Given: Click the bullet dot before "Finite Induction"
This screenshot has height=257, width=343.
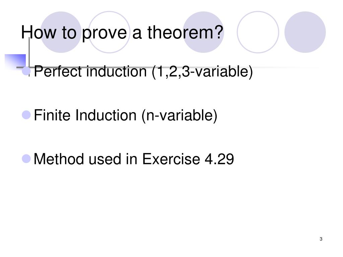Looking at the screenshot, I should [26, 115].
